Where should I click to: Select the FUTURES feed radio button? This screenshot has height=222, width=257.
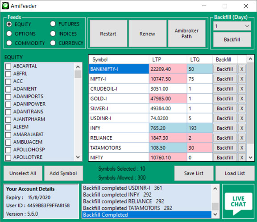[x=53, y=24]
